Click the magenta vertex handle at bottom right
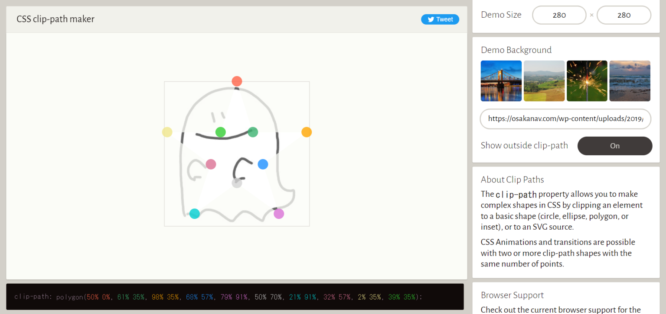 click(x=279, y=213)
